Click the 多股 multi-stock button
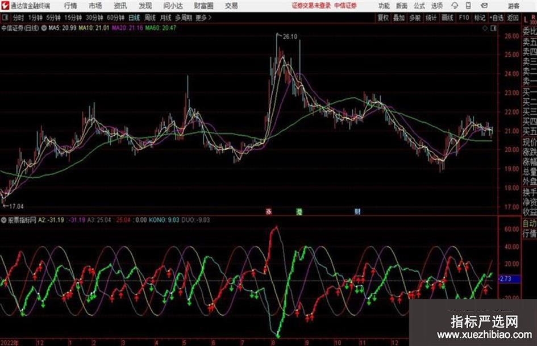The height and width of the screenshot is (346, 537). coord(415,18)
